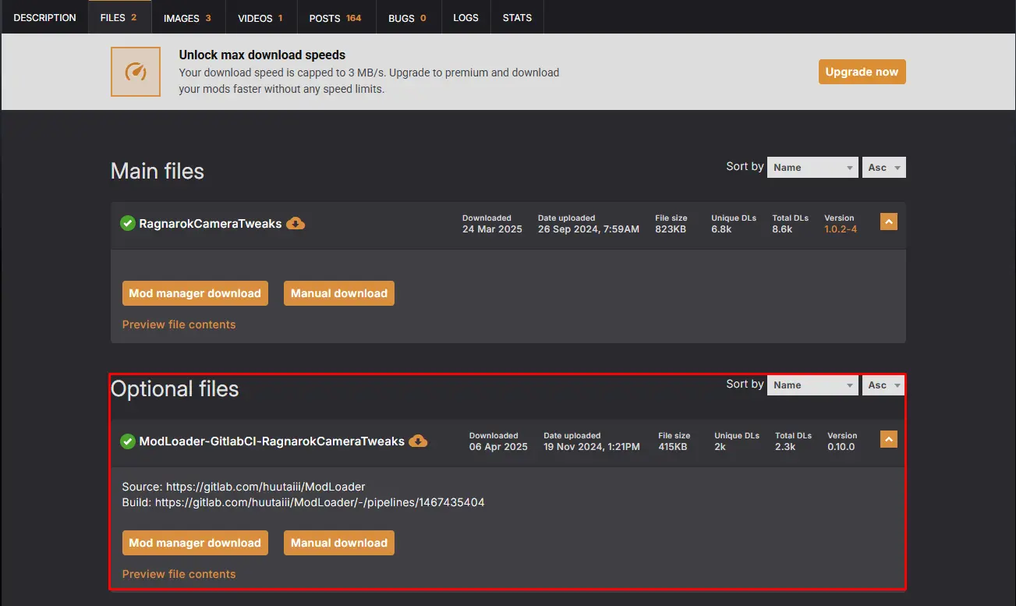Viewport: 1016px width, 606px height.
Task: Click Mod manager download for ModLoader file
Action: (x=195, y=543)
